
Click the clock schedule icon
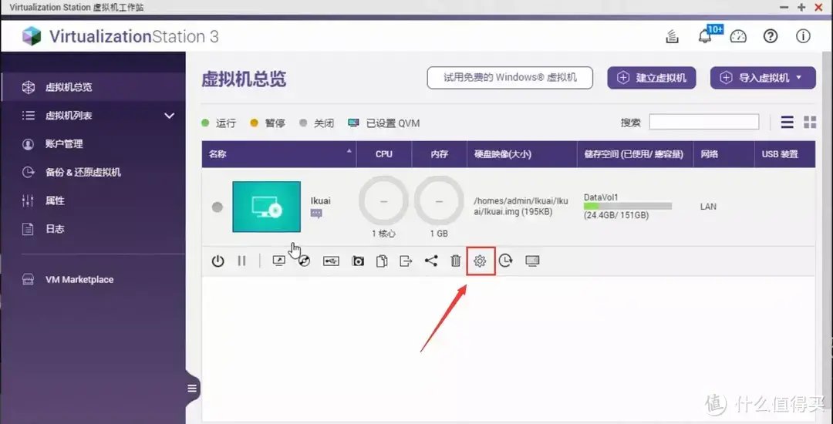(x=505, y=261)
